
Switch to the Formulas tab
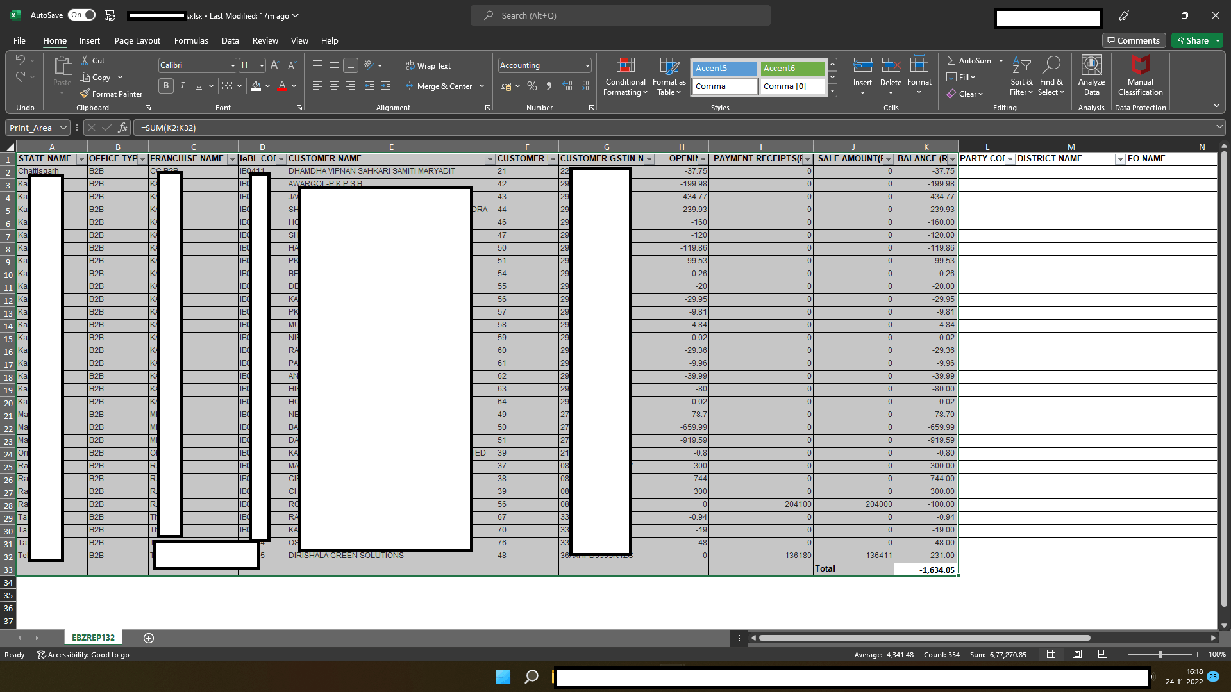(191, 40)
